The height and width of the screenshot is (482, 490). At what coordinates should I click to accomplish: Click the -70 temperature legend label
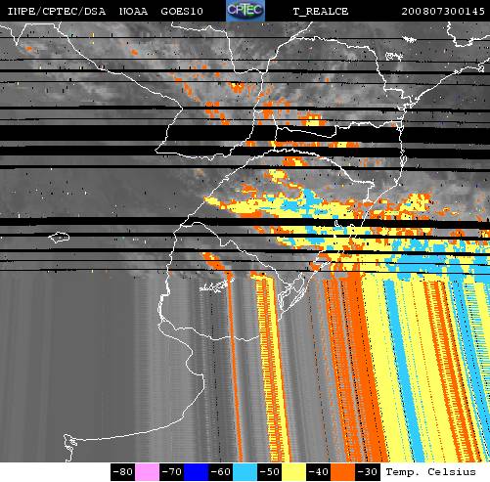click(x=171, y=472)
